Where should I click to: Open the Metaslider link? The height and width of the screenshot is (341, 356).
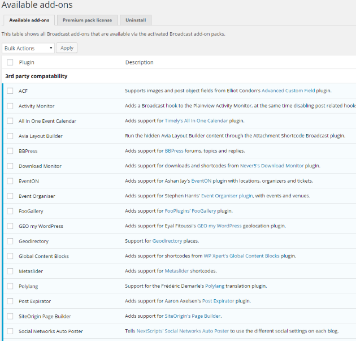pos(177,271)
